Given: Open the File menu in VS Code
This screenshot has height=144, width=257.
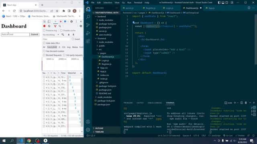Looking at the screenshot, I should tap(93, 3).
